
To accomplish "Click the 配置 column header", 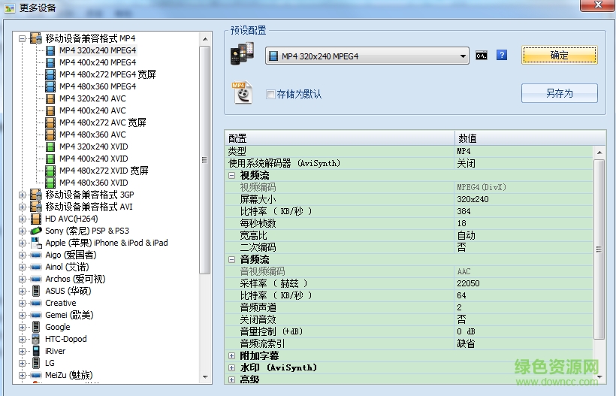I will 340,138.
